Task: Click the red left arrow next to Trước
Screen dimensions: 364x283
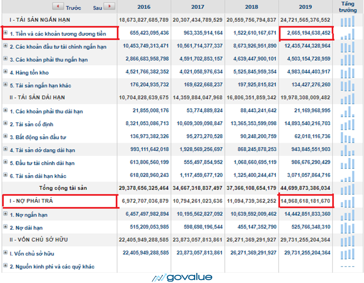Action: [x=58, y=6]
